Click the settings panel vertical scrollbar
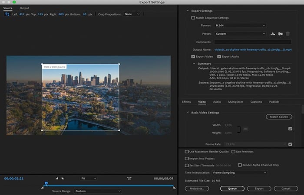Screen dimensions: 304x195 coord(303,109)
